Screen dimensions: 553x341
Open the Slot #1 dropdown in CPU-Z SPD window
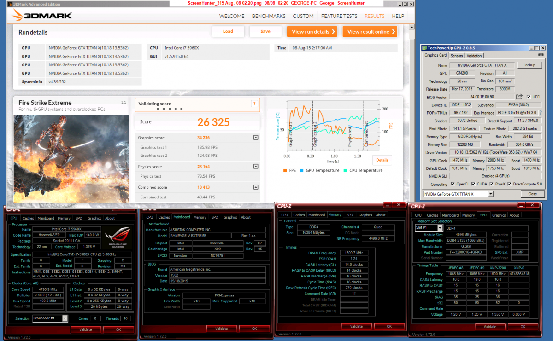440,228
